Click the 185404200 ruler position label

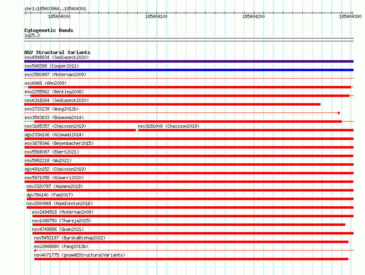tap(253, 16)
